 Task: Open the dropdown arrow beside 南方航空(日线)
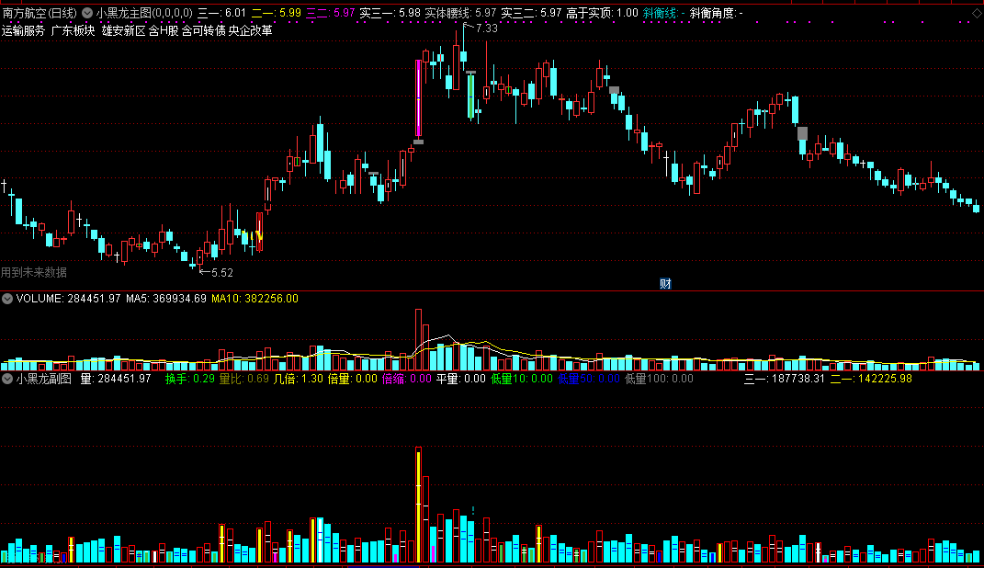click(87, 13)
